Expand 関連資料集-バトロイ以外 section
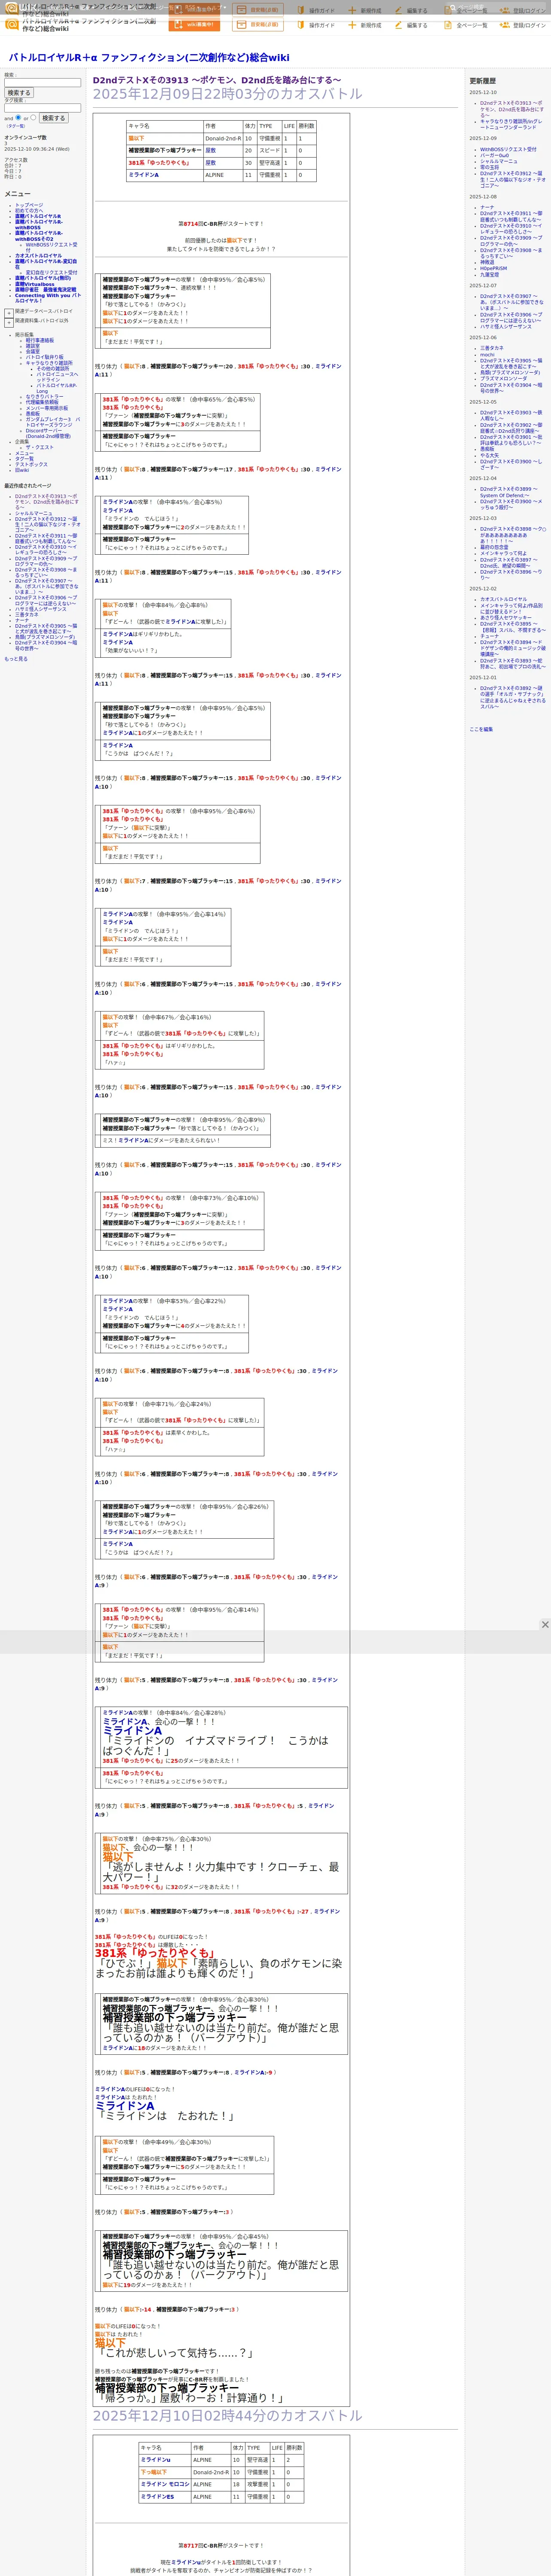551x2576 pixels. (9, 322)
